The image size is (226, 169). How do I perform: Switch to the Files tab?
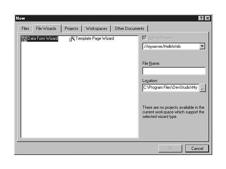tap(25, 29)
